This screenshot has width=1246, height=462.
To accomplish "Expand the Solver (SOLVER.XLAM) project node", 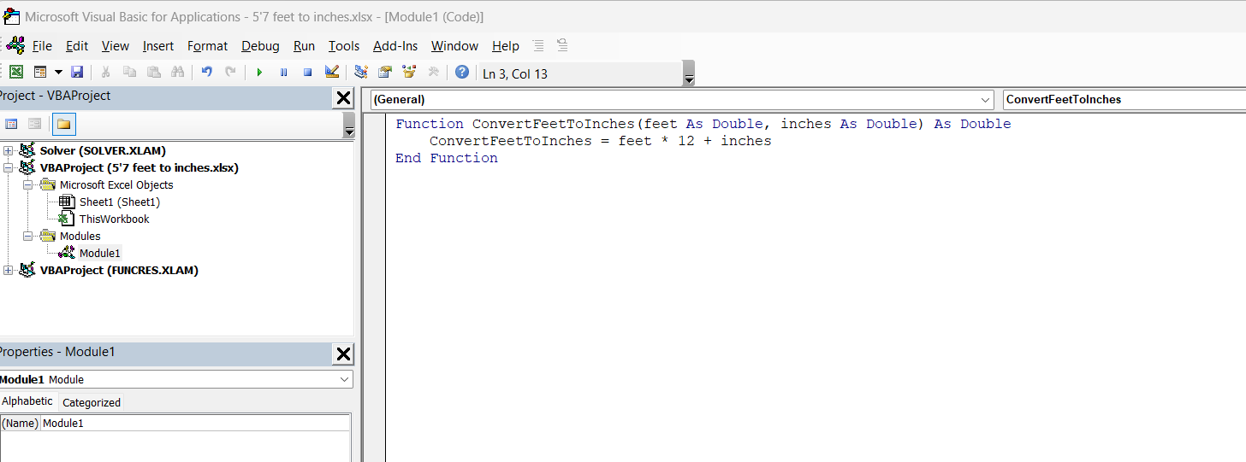I will tap(9, 150).
